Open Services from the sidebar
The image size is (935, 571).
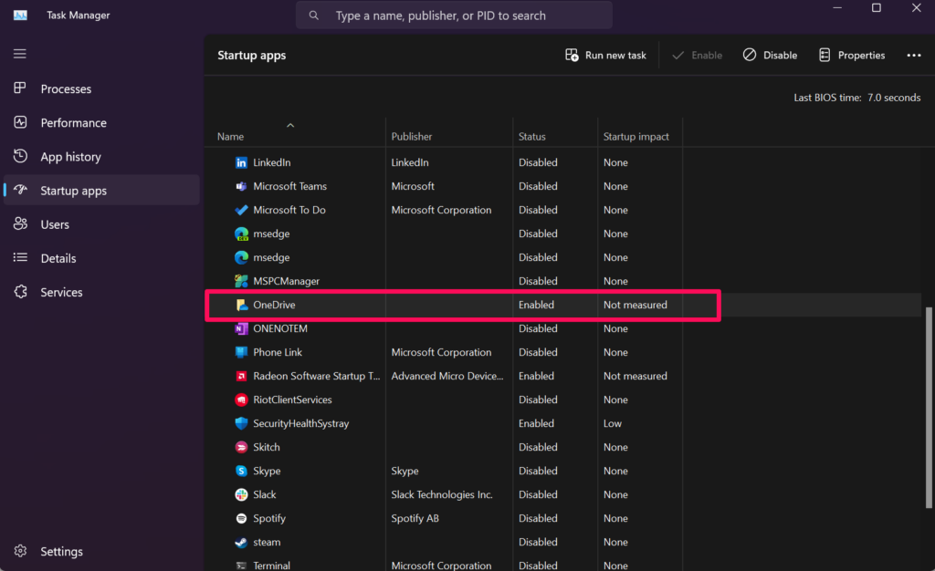click(x=61, y=293)
